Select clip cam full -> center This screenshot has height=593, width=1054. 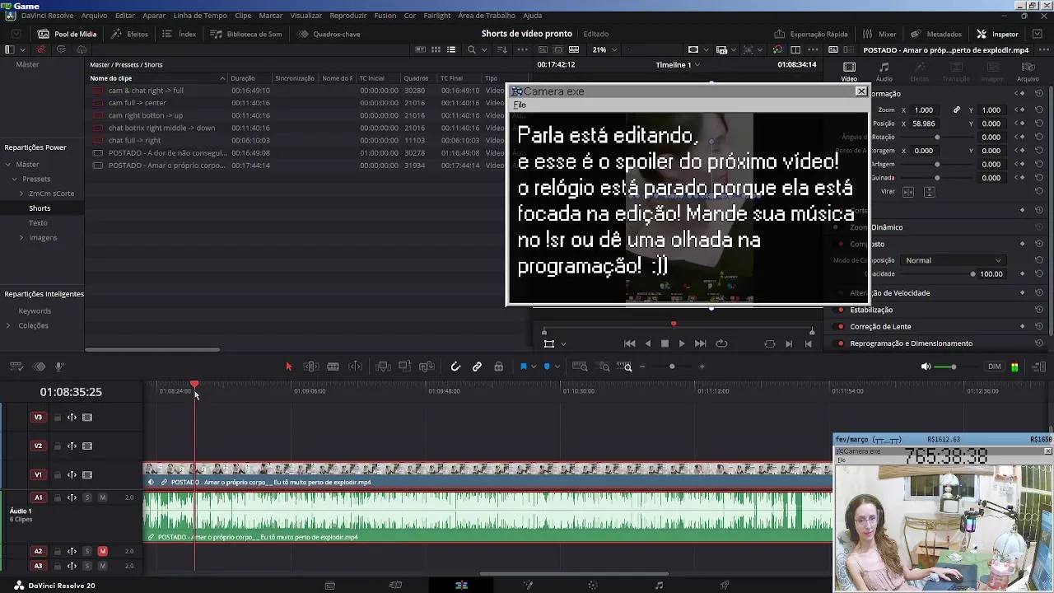pyautogui.click(x=137, y=103)
